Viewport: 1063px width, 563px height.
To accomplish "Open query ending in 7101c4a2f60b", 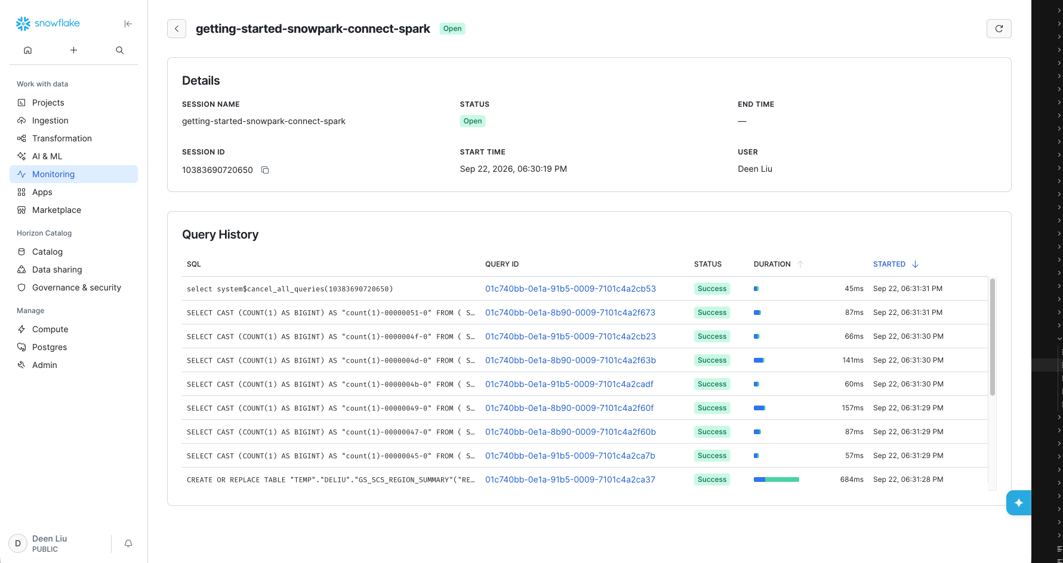I will (x=571, y=432).
